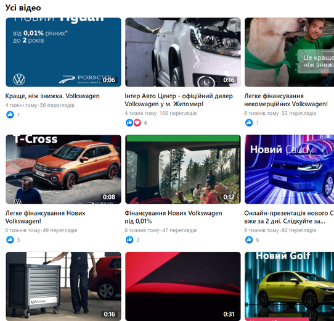Play the blue Новий Caddy video
Image resolution: width=334 pixels, height=321 pixels.
tap(289, 169)
